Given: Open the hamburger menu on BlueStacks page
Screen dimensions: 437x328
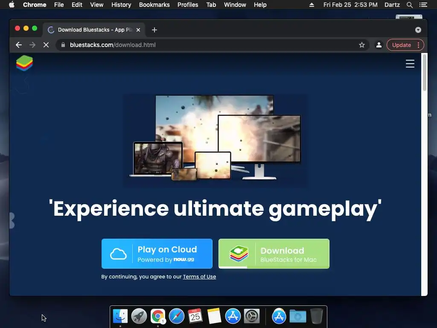Looking at the screenshot, I should (410, 64).
